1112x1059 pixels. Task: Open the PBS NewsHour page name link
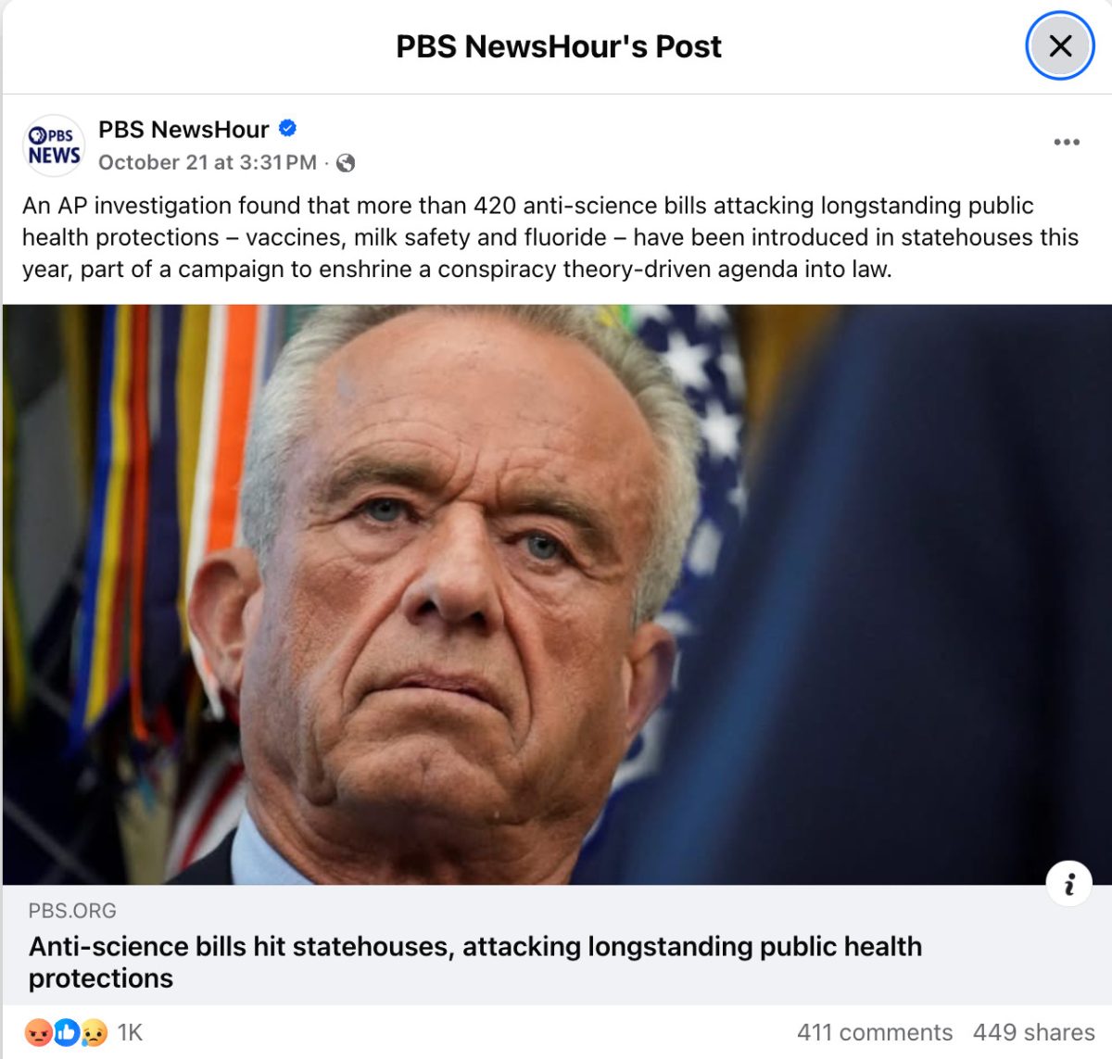pyautogui.click(x=183, y=129)
